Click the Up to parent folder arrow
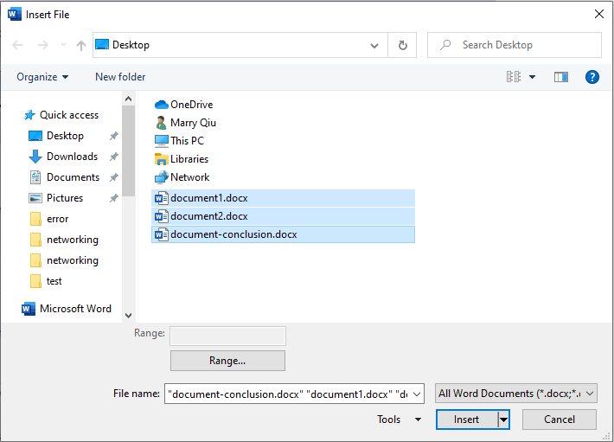 point(80,45)
